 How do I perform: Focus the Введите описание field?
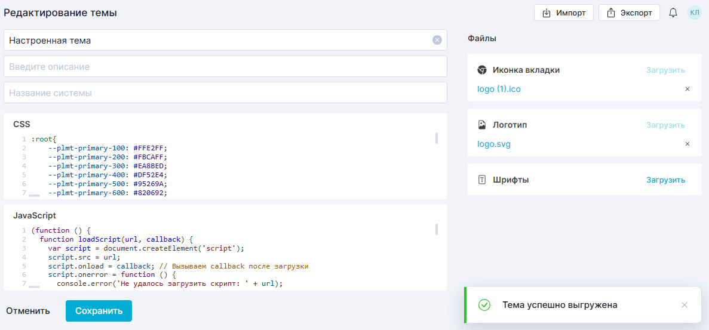(225, 67)
